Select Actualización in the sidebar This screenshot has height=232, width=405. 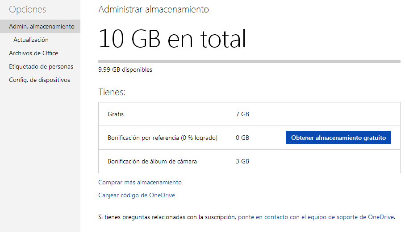31,40
